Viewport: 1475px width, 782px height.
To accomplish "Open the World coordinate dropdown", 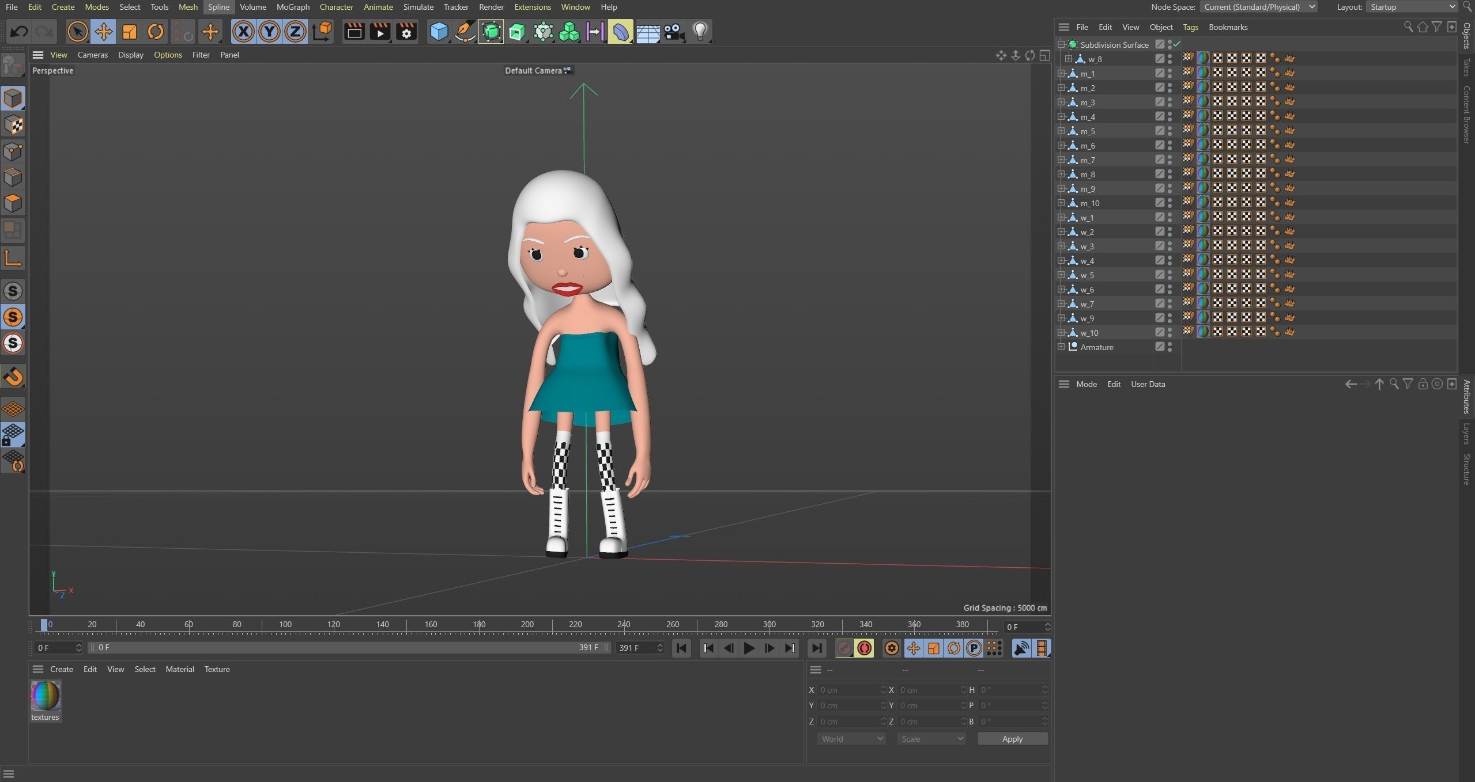I will click(851, 739).
